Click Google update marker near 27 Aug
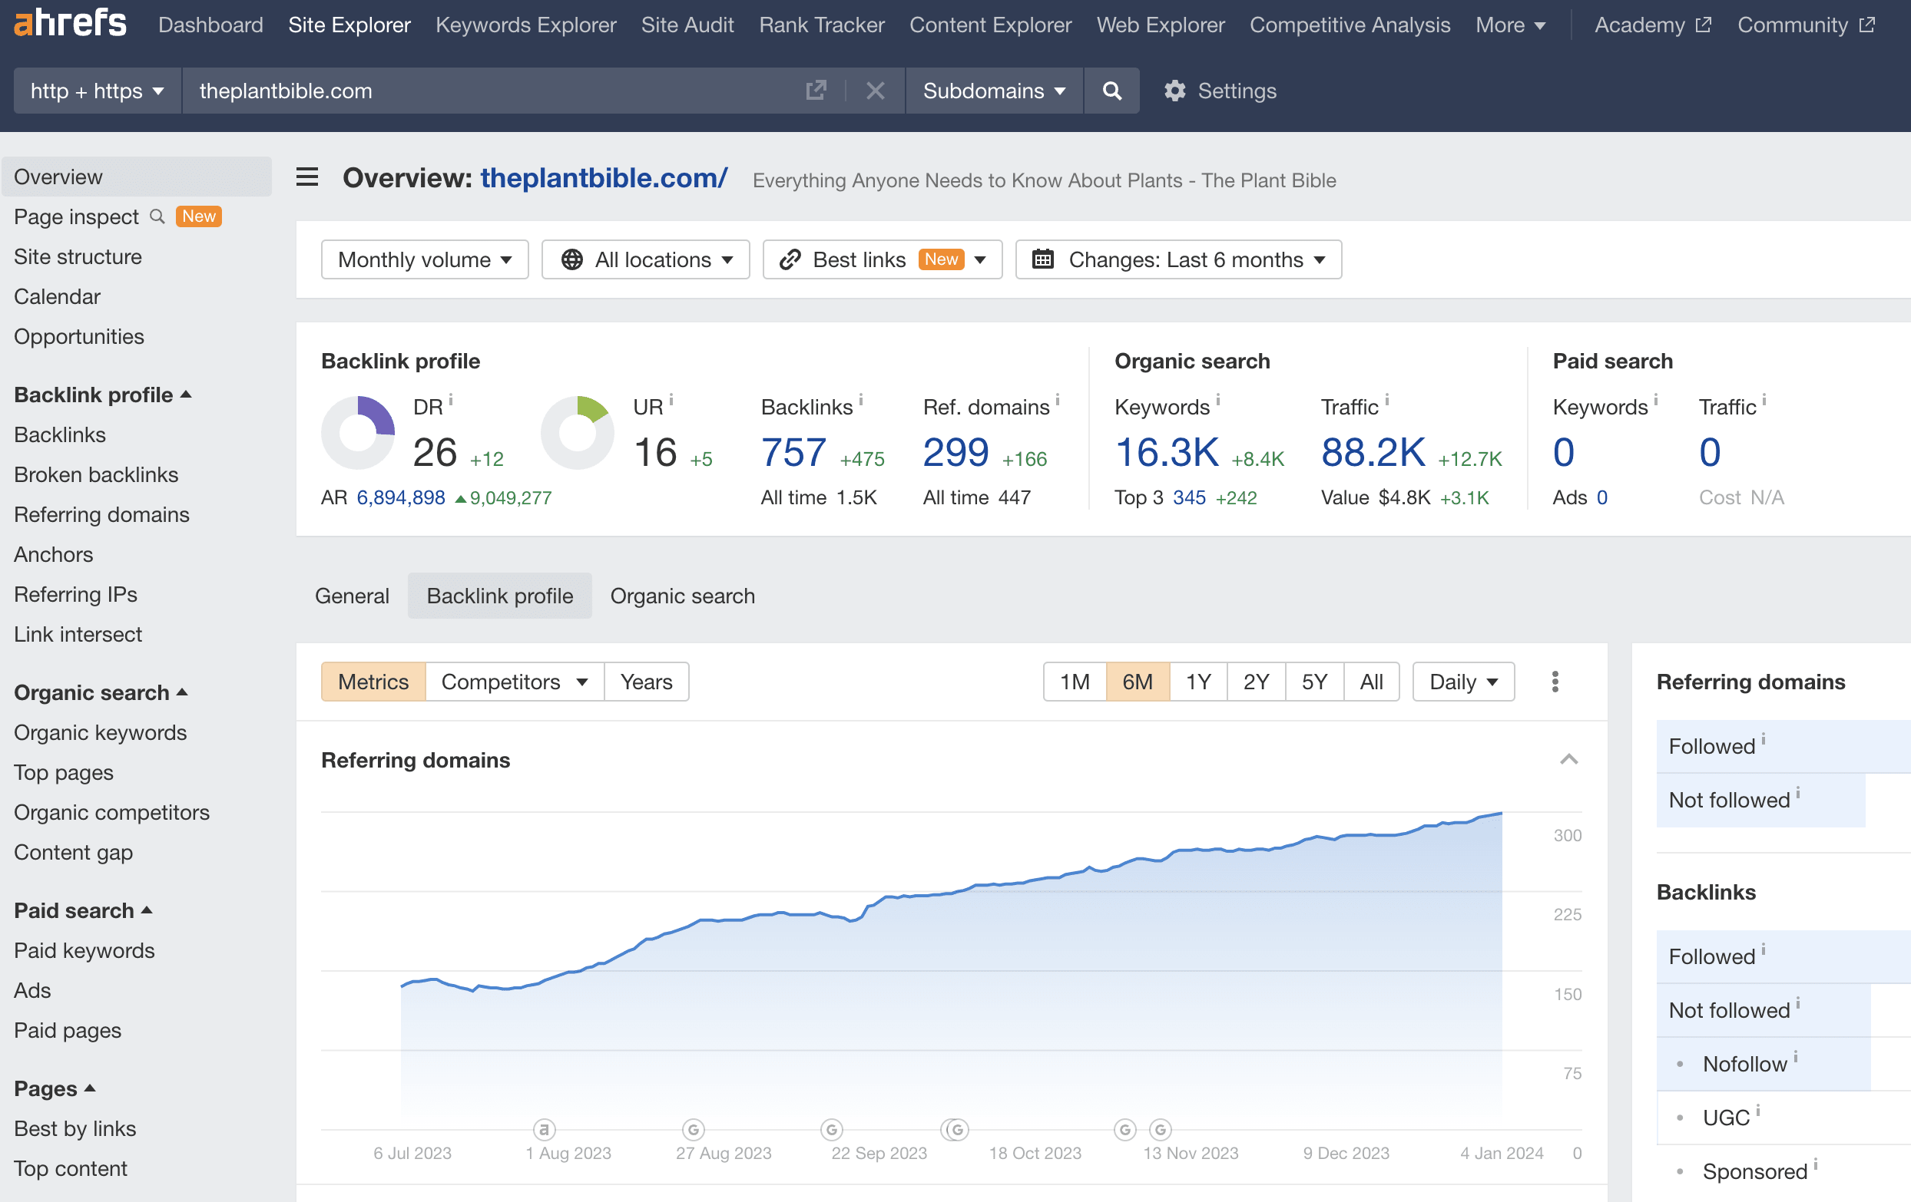This screenshot has width=1911, height=1202. [x=693, y=1129]
